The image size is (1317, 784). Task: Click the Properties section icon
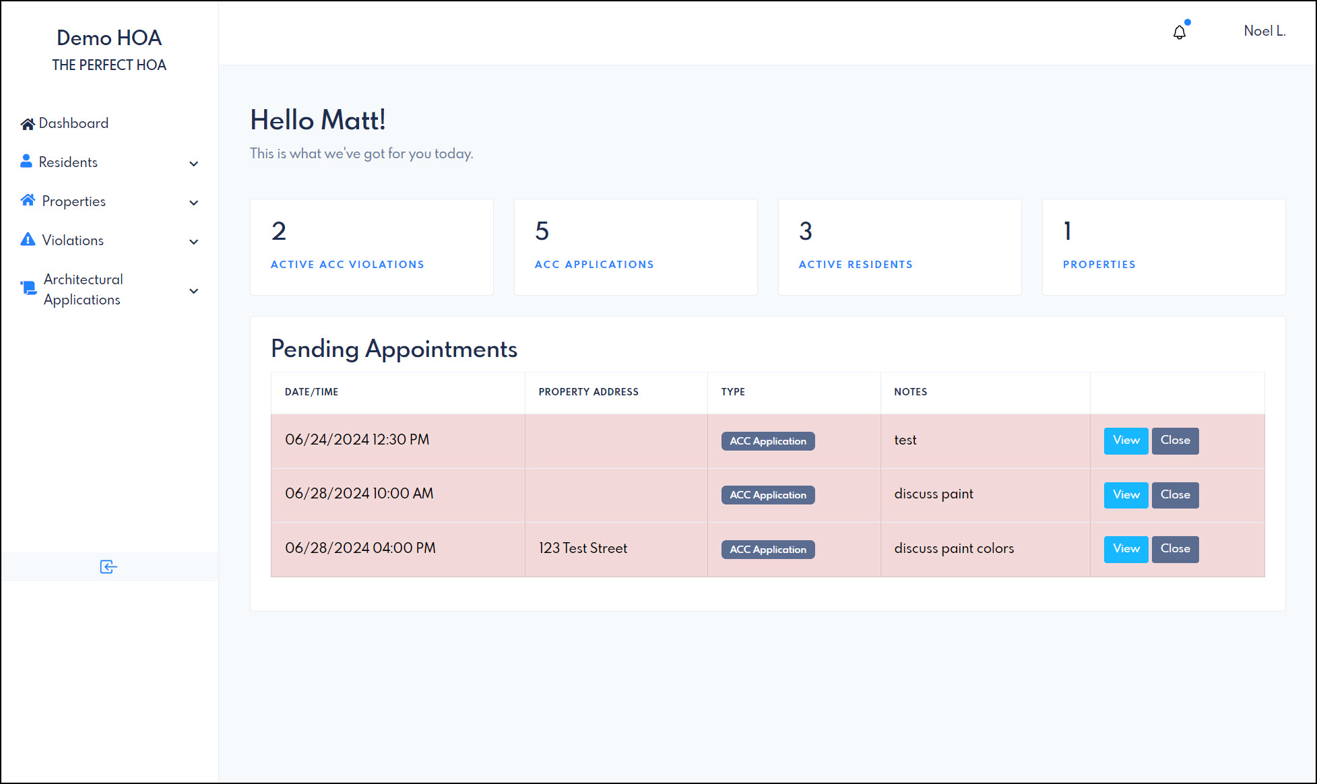[x=27, y=200]
